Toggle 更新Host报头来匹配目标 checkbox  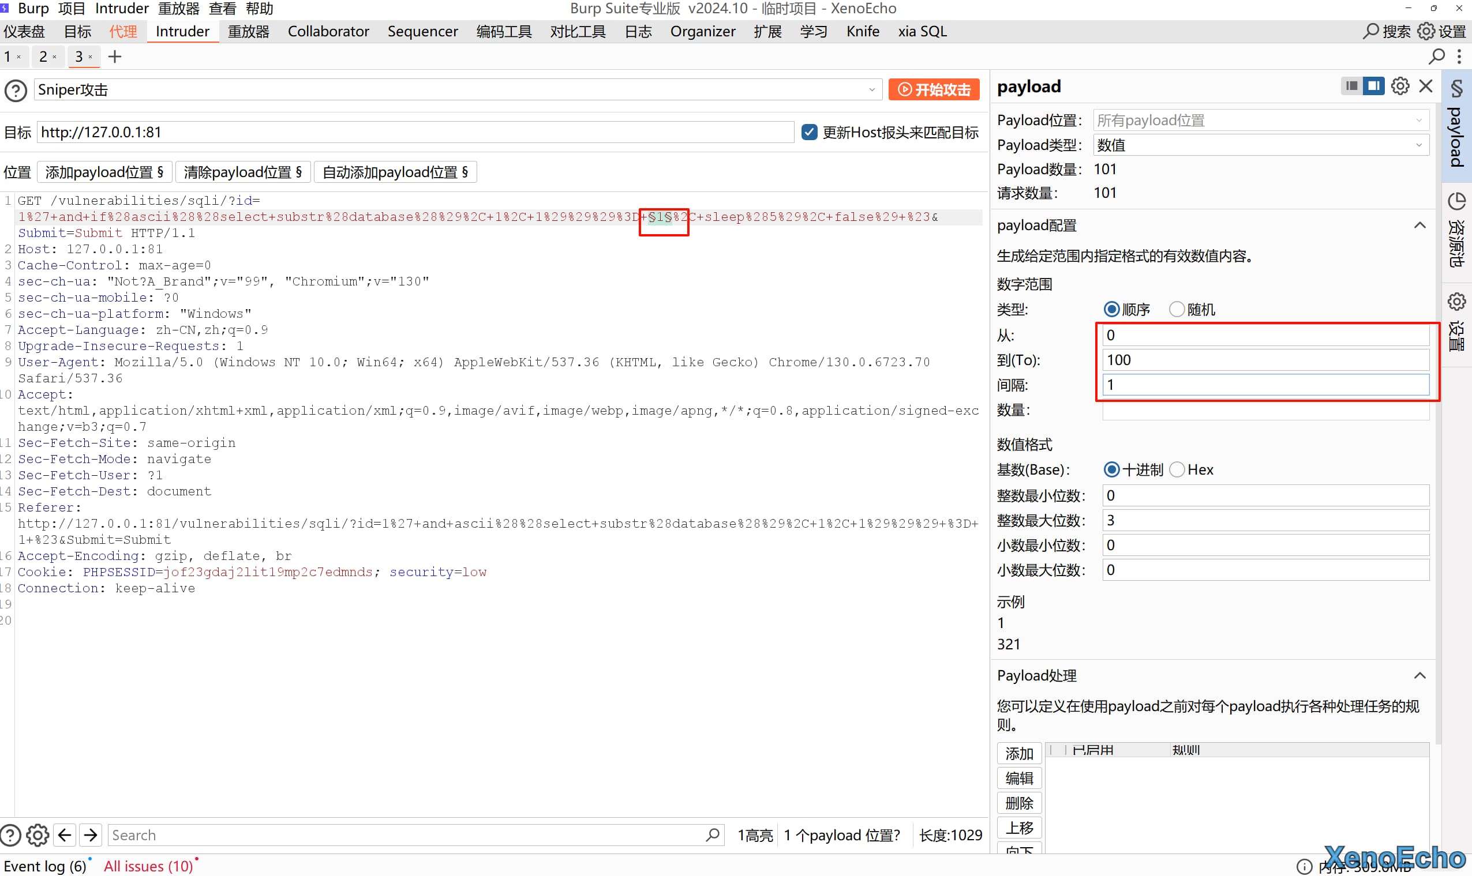point(809,132)
